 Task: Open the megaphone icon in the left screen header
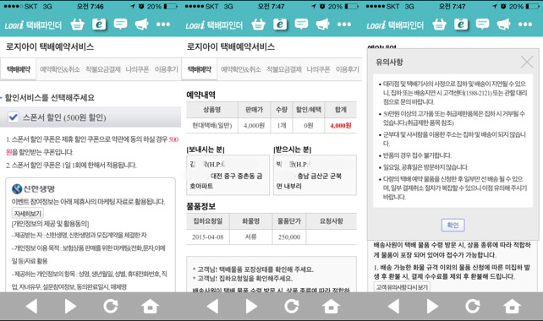(x=141, y=24)
